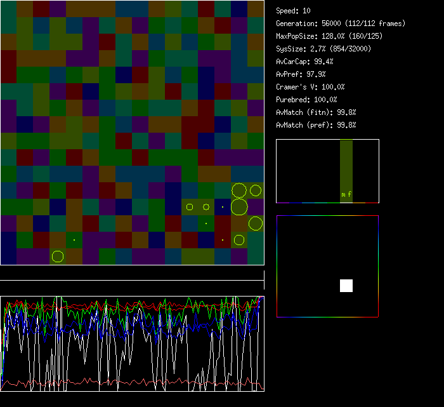Click the AvPref 97.9% value
Viewport: 444px width, 407px height.
[x=301, y=74]
